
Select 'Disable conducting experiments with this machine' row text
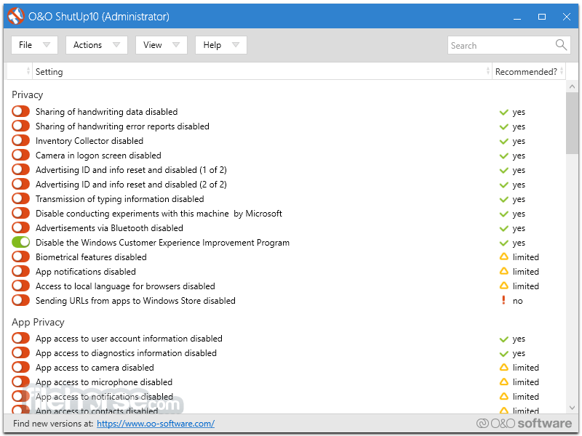click(159, 214)
